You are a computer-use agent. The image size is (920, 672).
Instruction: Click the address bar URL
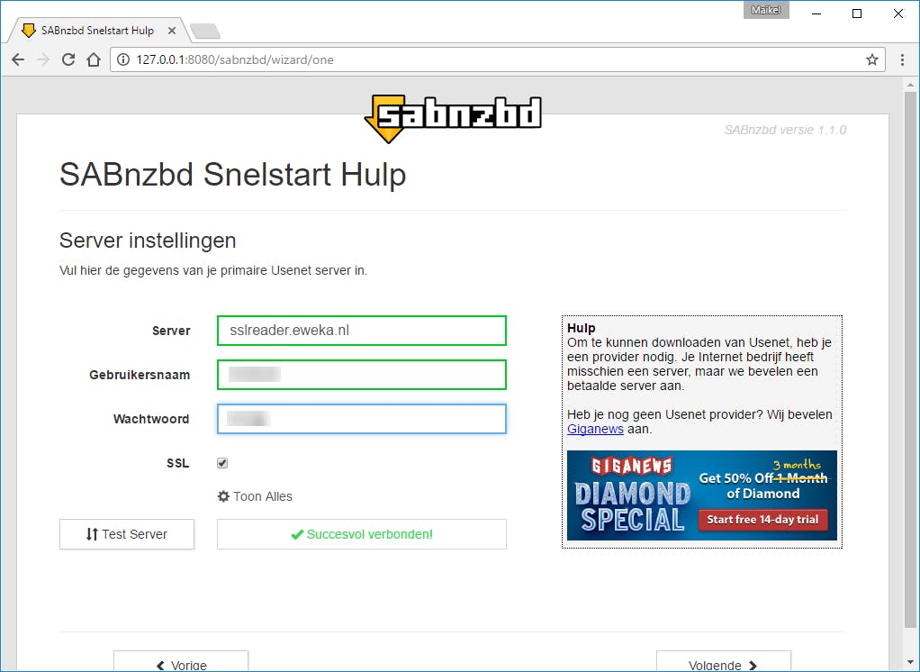pos(235,59)
